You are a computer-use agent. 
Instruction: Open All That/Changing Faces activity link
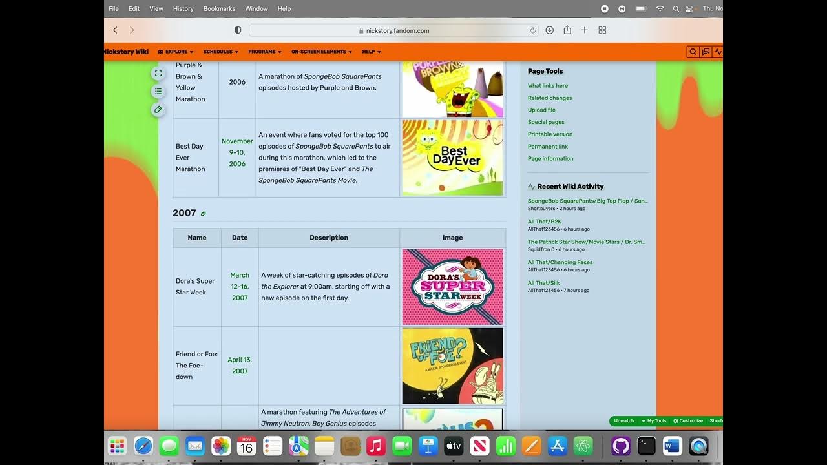pos(560,262)
